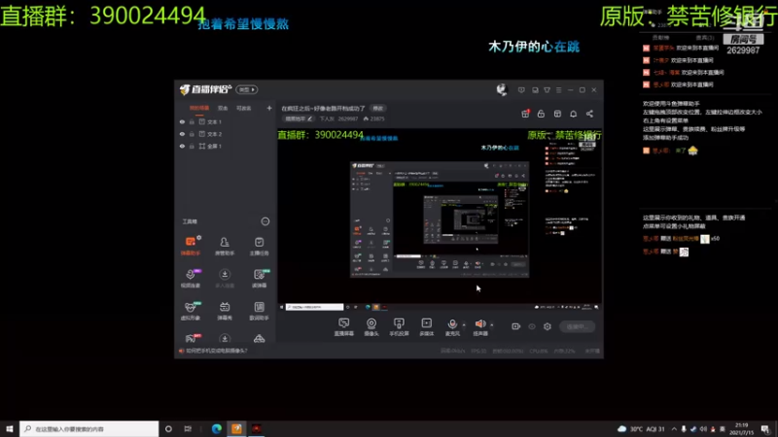Open the 虚拟形象 tool
The height and width of the screenshot is (437, 778).
(190, 311)
